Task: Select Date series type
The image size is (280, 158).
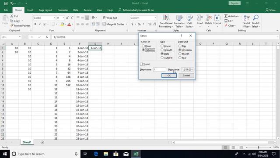Action: (162, 54)
